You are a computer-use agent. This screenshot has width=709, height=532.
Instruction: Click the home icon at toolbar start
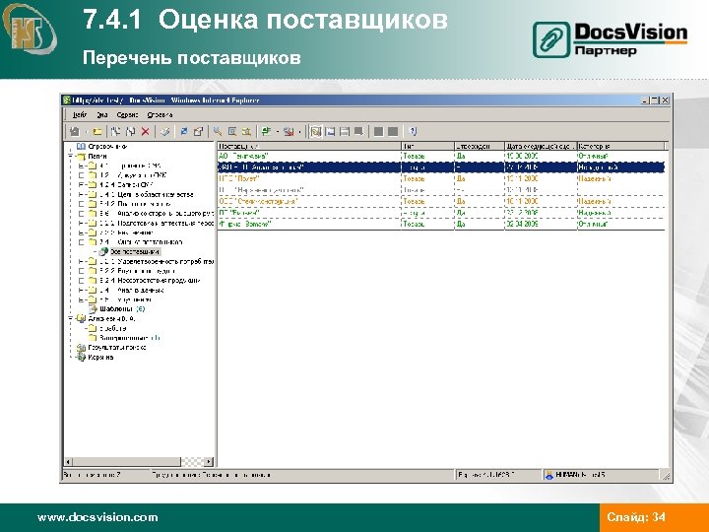coord(75,132)
